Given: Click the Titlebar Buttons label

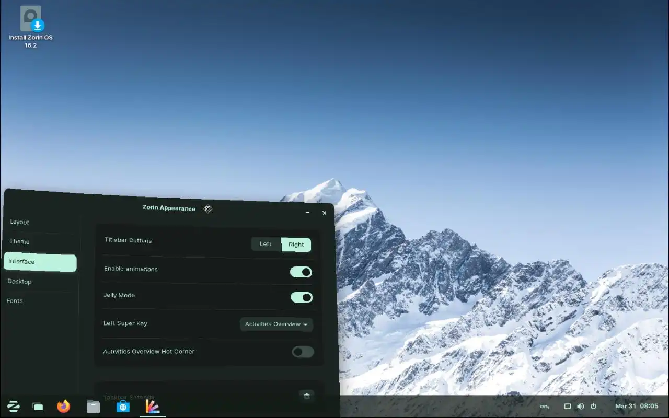Looking at the screenshot, I should 128,240.
